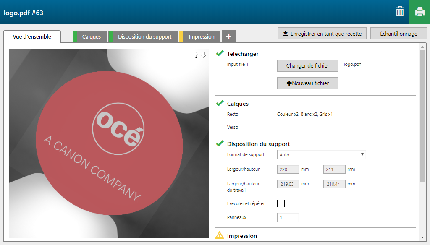The height and width of the screenshot is (245, 430).
Task: Open the Calques tab
Action: (x=90, y=37)
